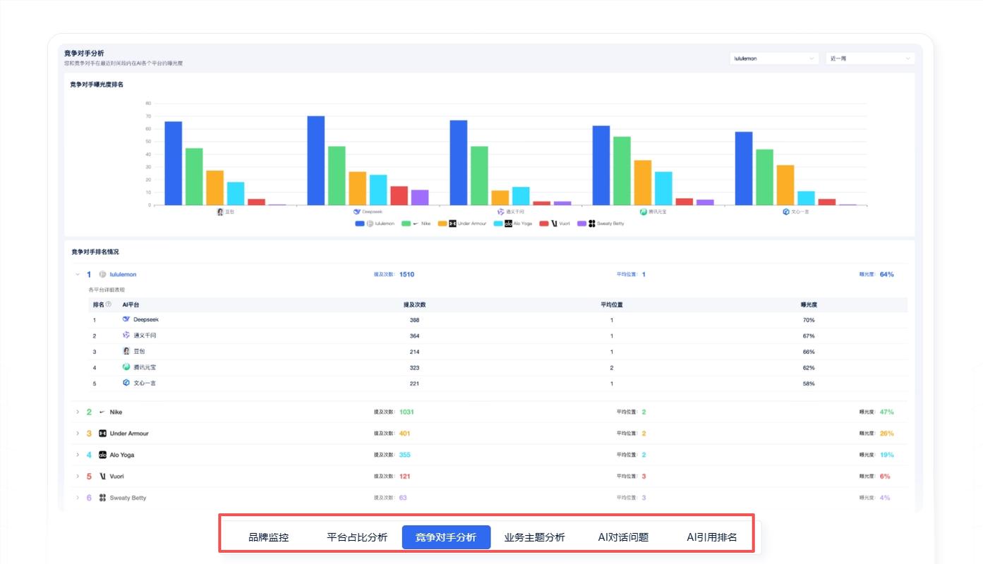Click the 豆包 icon under the chart axis
The height and width of the screenshot is (564, 983).
220,211
